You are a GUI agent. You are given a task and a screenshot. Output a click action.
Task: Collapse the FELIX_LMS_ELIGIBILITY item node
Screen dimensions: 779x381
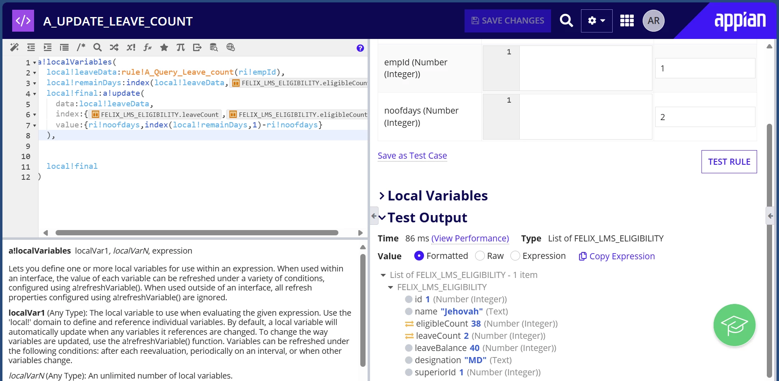click(390, 287)
